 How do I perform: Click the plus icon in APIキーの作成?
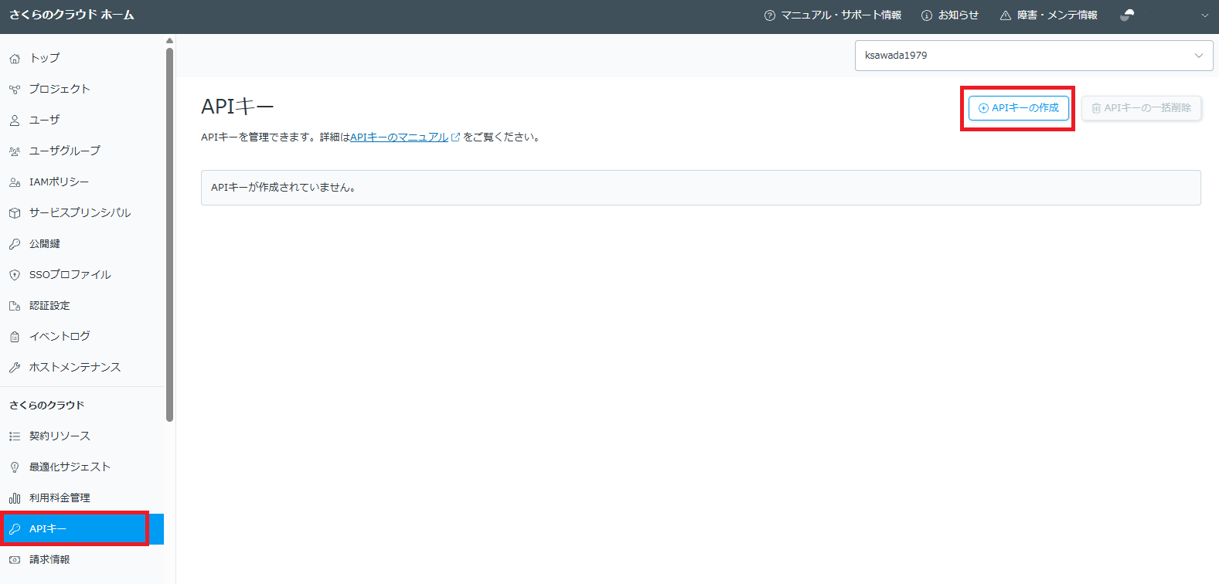[x=984, y=108]
